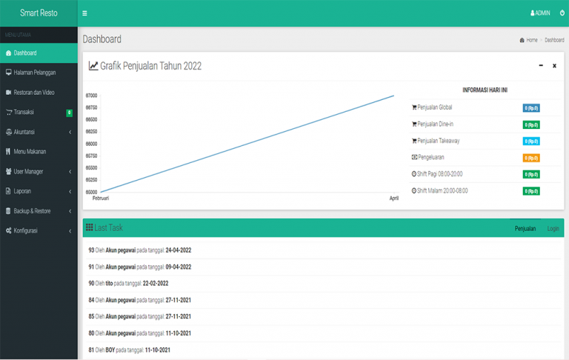The height and width of the screenshot is (360, 569).
Task: Expand the Laporan submenu chevron
Action: (x=70, y=192)
